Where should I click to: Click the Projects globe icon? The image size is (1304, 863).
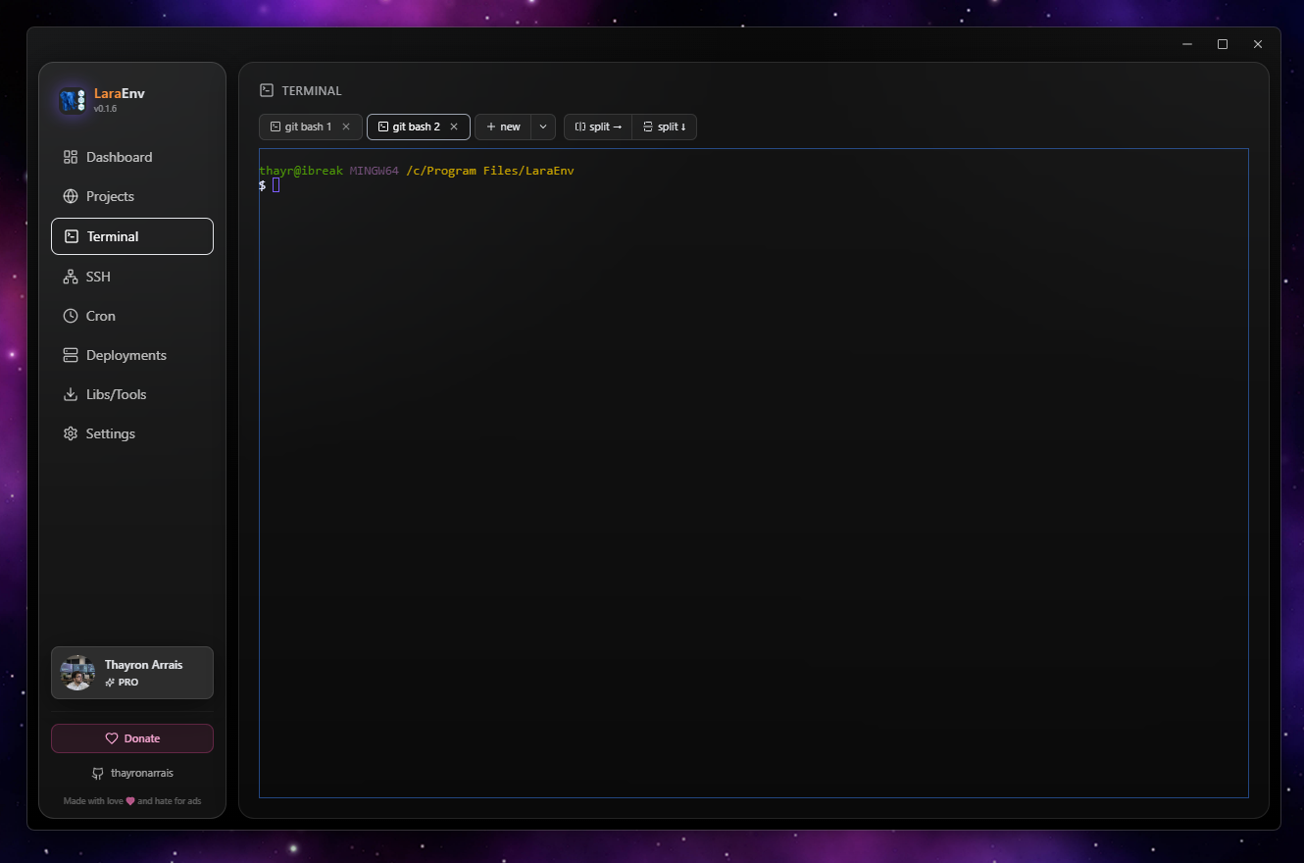click(x=71, y=196)
